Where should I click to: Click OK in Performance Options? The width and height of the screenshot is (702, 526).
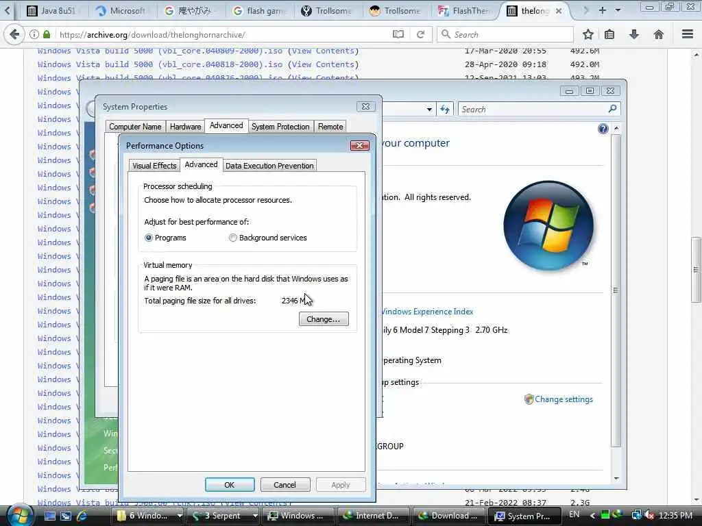coord(230,485)
